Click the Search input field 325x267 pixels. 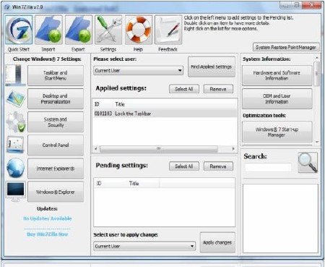click(268, 167)
